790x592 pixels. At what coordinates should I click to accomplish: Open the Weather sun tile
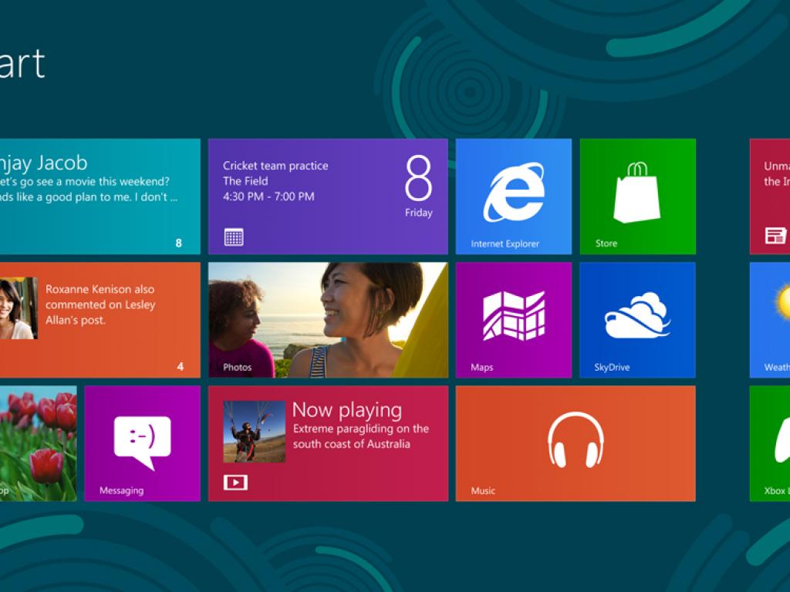coord(770,320)
